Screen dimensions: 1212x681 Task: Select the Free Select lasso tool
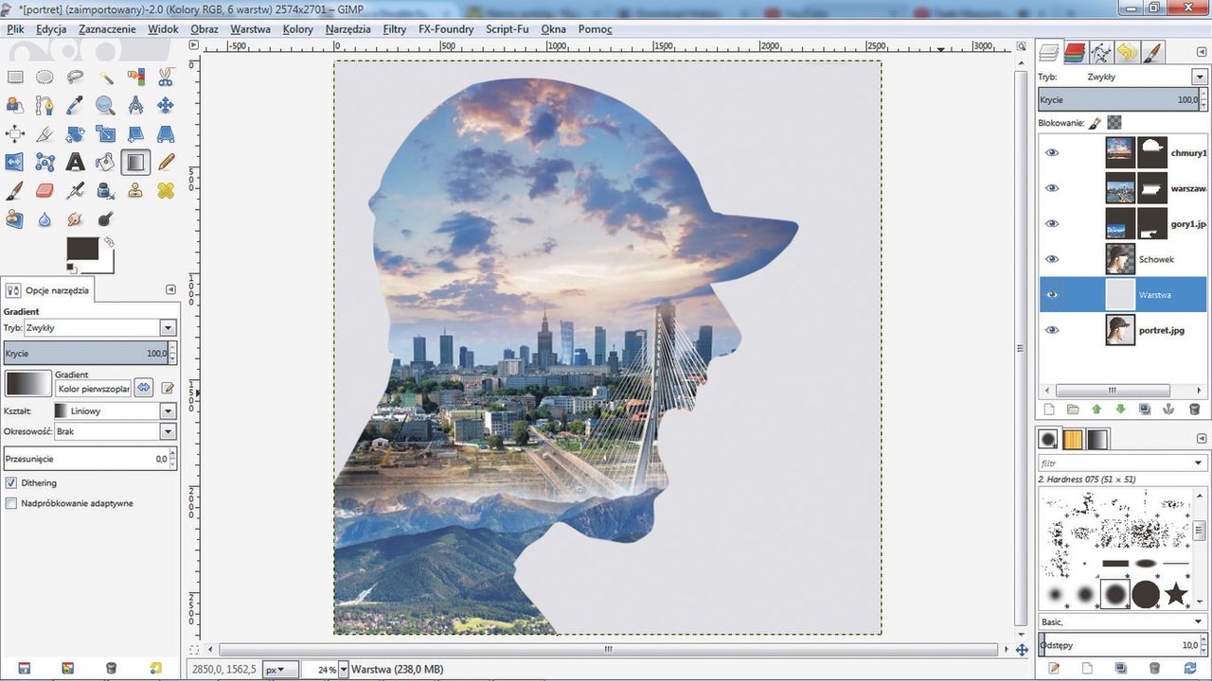pyautogui.click(x=75, y=78)
